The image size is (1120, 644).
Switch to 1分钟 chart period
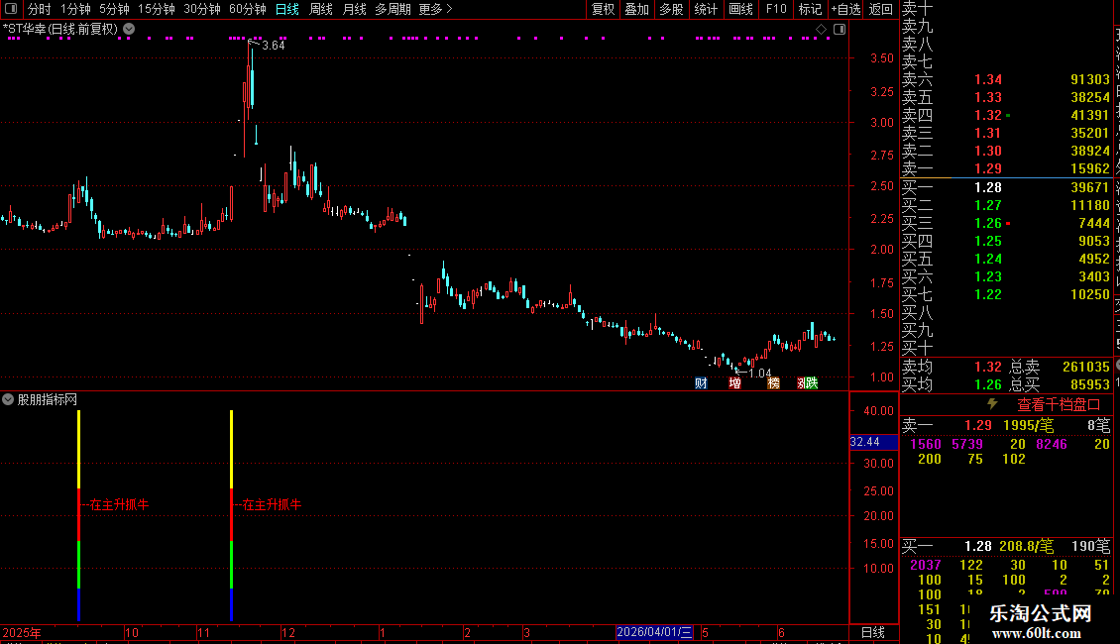click(x=75, y=9)
